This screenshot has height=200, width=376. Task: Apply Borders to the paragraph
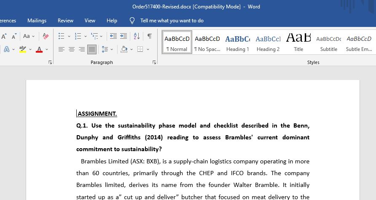(140, 49)
